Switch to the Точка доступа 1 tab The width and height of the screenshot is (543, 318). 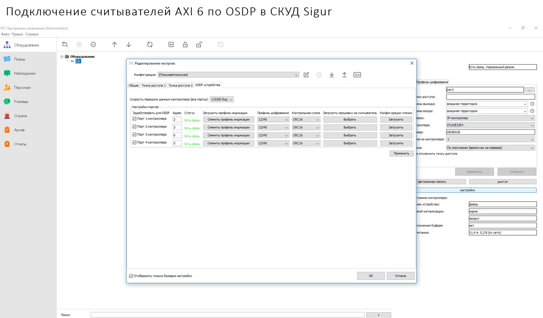(153, 85)
